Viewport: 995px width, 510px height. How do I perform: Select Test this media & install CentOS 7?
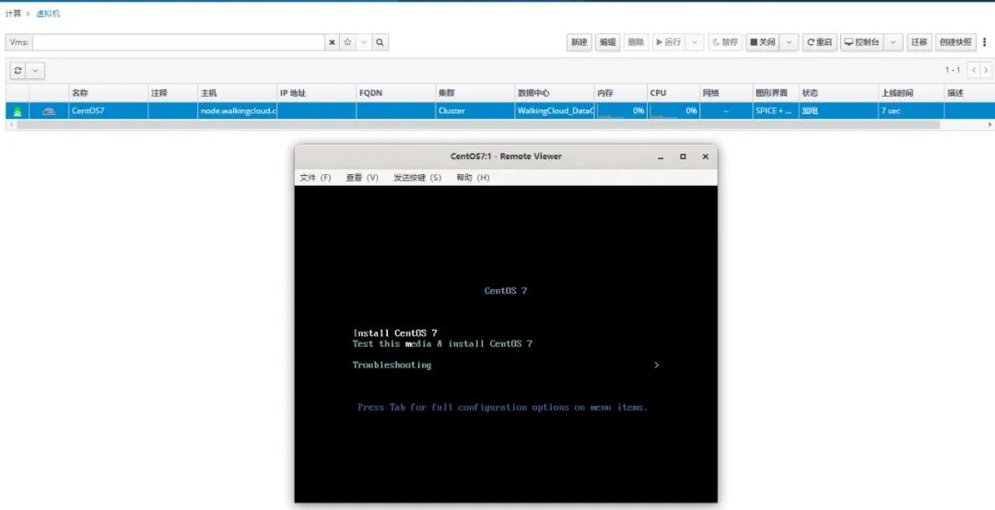point(442,343)
